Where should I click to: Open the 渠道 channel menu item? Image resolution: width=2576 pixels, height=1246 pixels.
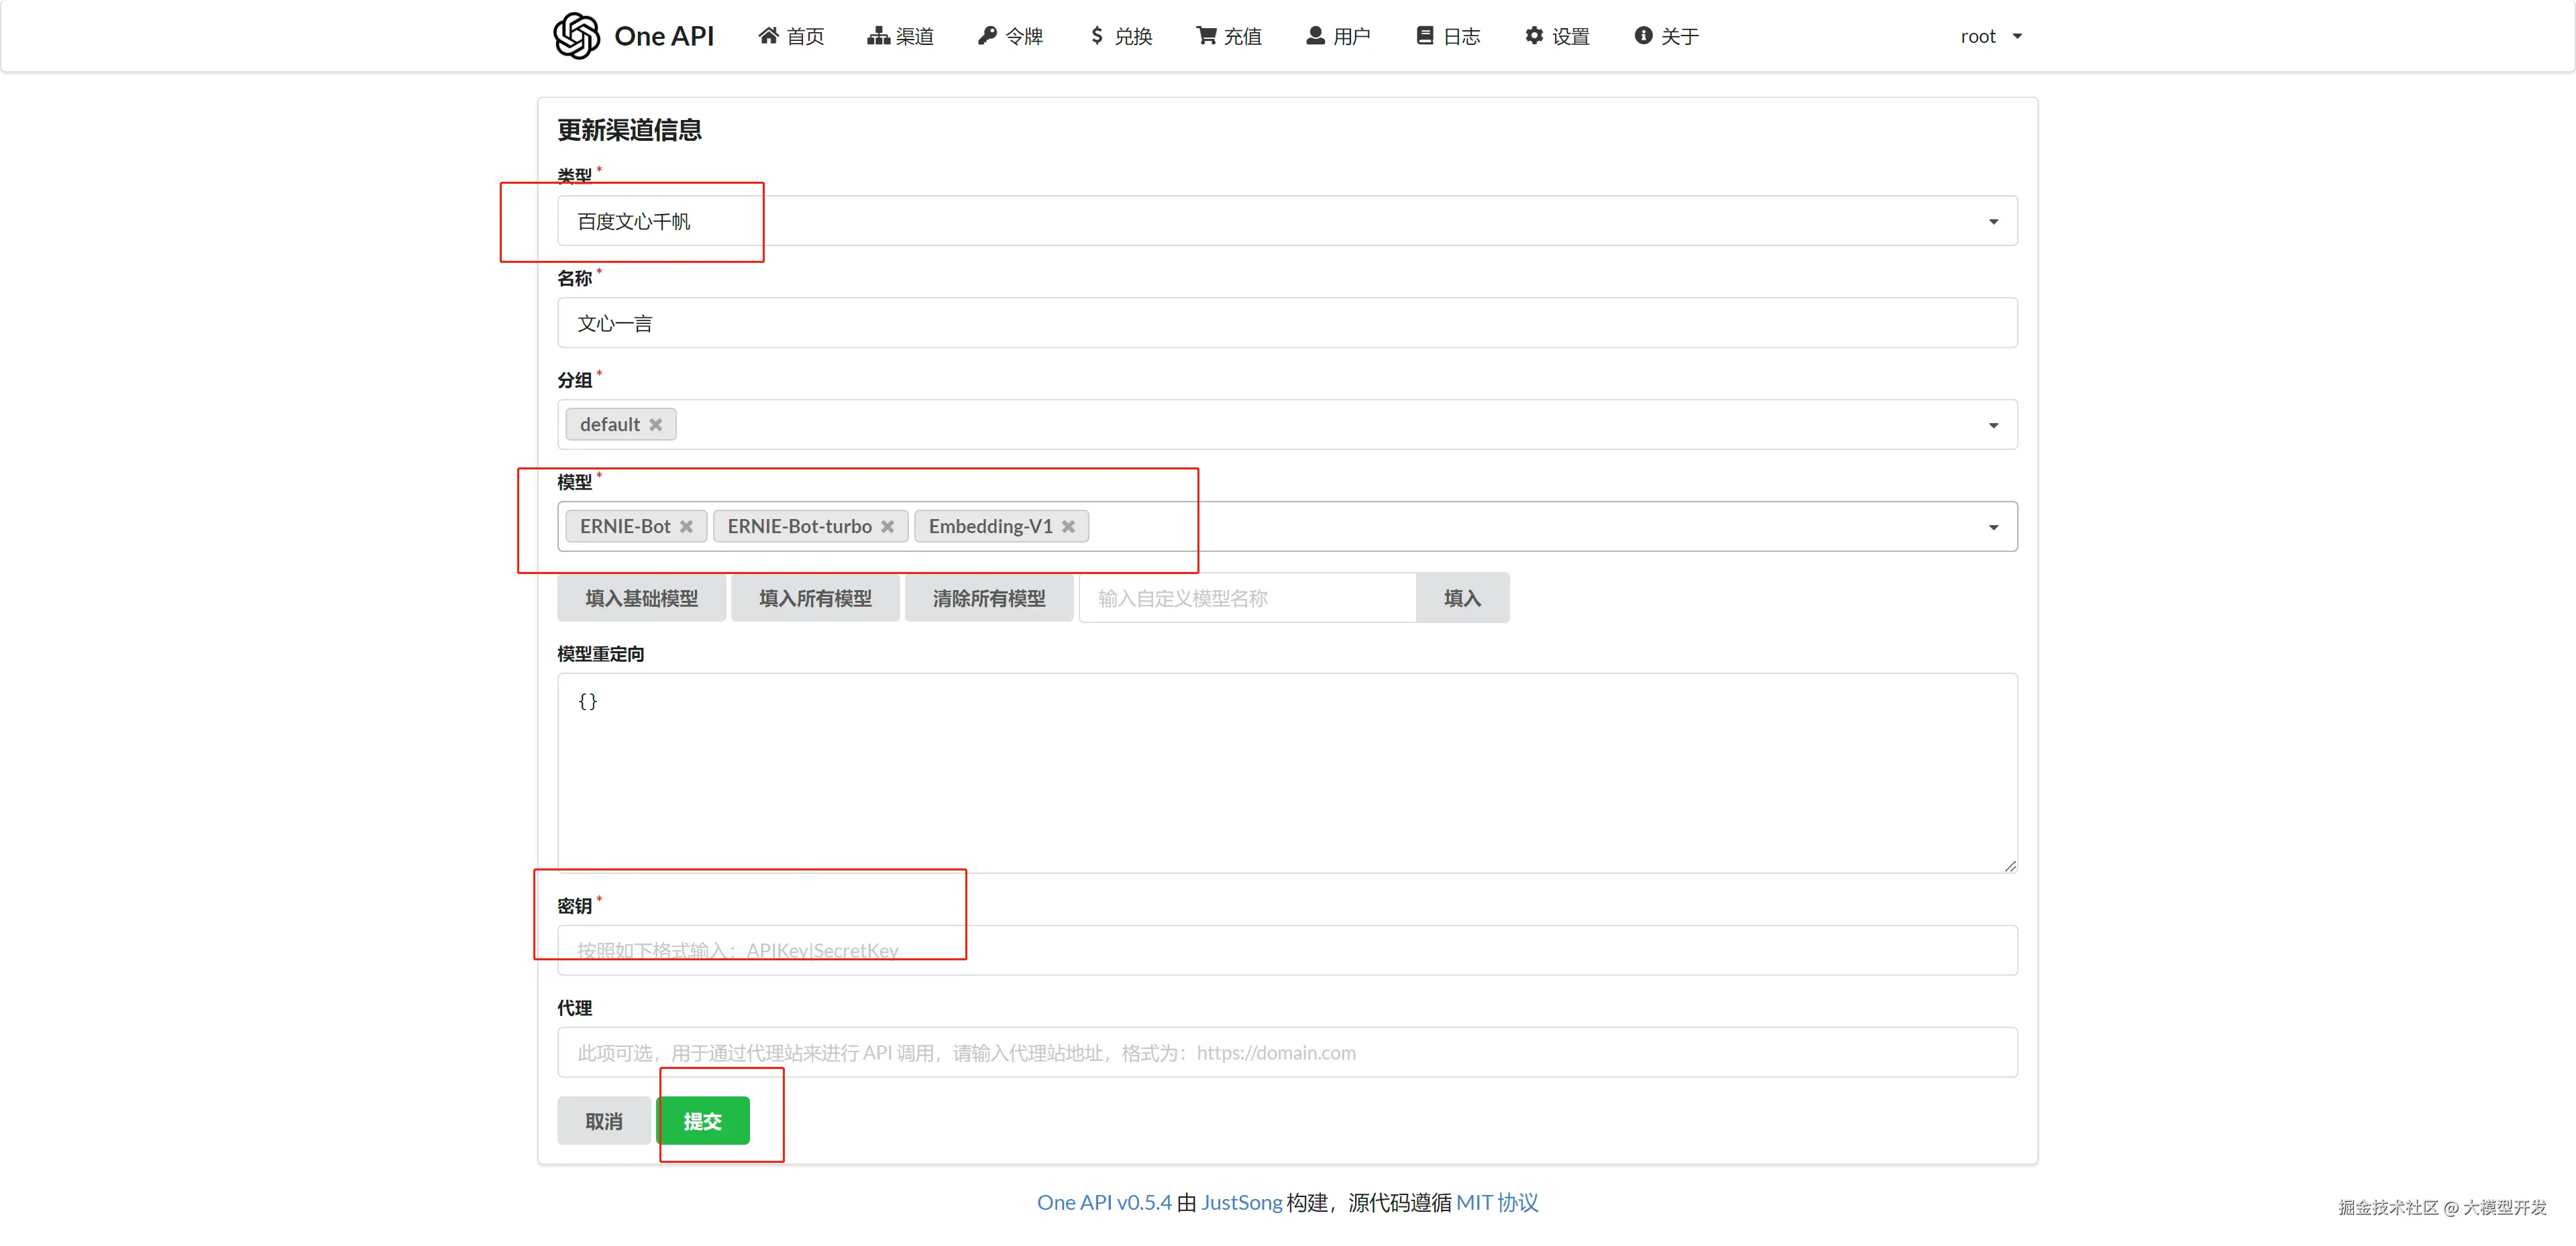[900, 36]
